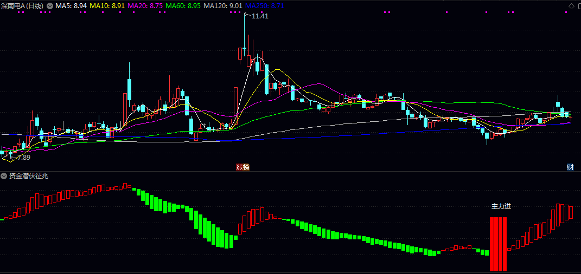Click the 涨榜 marker badge
The image size is (581, 274).
243,167
